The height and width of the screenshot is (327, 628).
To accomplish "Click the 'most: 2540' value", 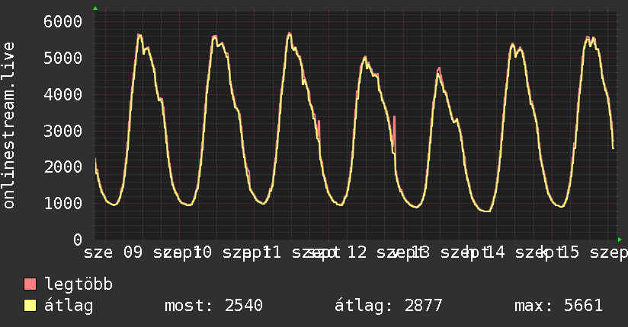I will [214, 306].
